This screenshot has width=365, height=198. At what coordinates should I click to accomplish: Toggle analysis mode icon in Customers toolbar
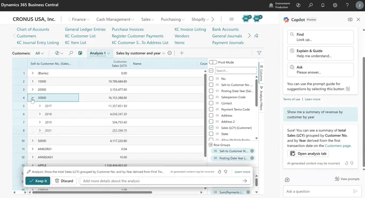coord(80,53)
